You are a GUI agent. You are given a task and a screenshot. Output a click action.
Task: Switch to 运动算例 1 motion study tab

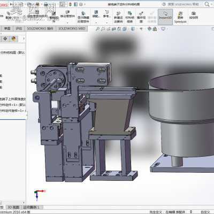(x=31, y=207)
